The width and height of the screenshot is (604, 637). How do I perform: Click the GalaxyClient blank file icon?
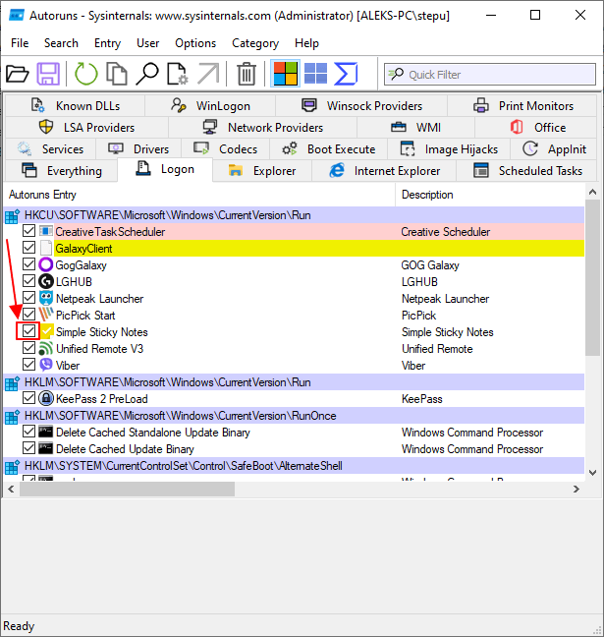[x=46, y=249]
